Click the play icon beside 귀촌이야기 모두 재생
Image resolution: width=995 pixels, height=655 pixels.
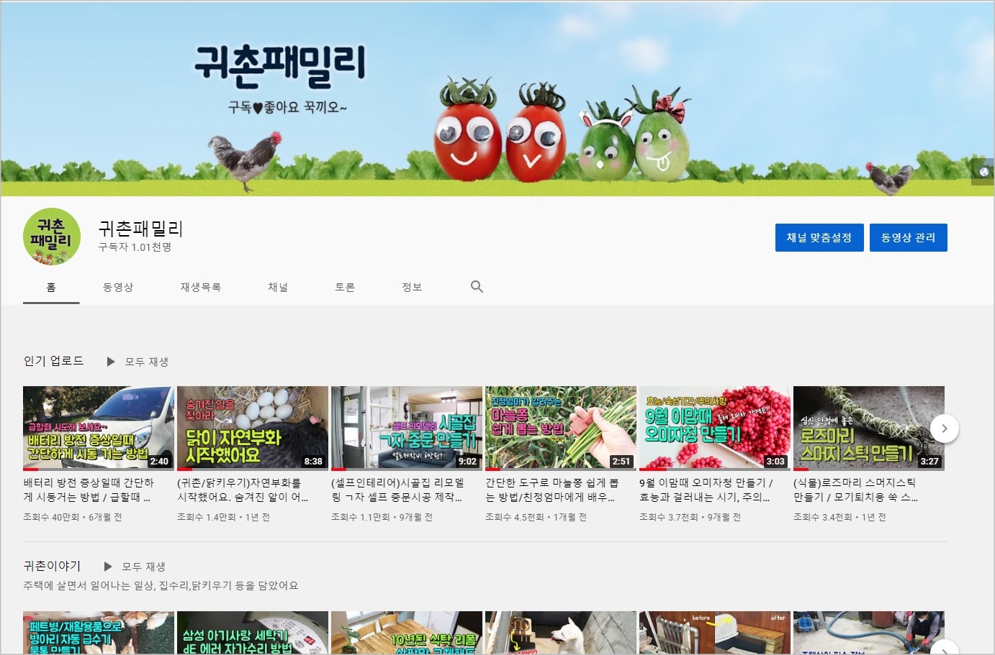108,567
